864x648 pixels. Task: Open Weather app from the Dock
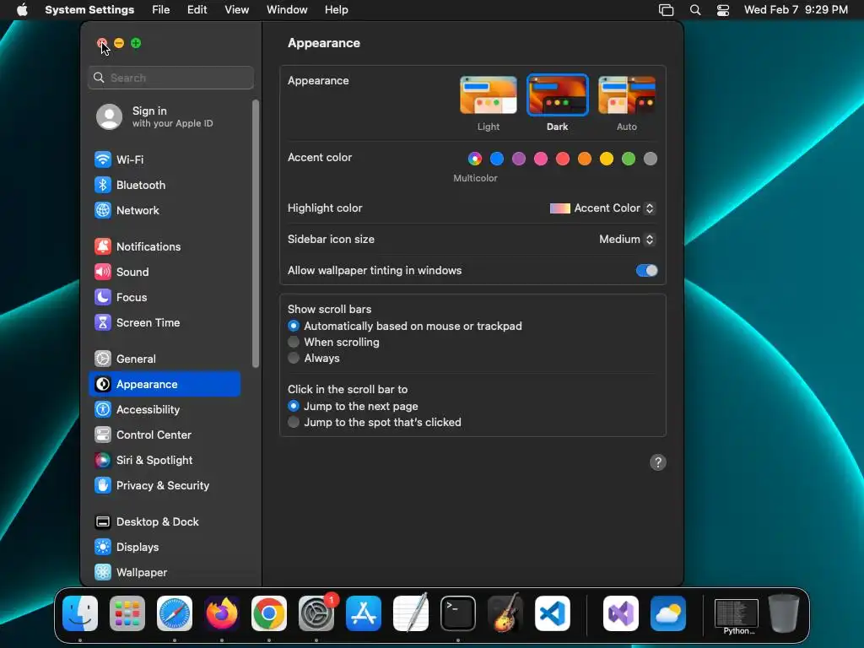(x=668, y=613)
